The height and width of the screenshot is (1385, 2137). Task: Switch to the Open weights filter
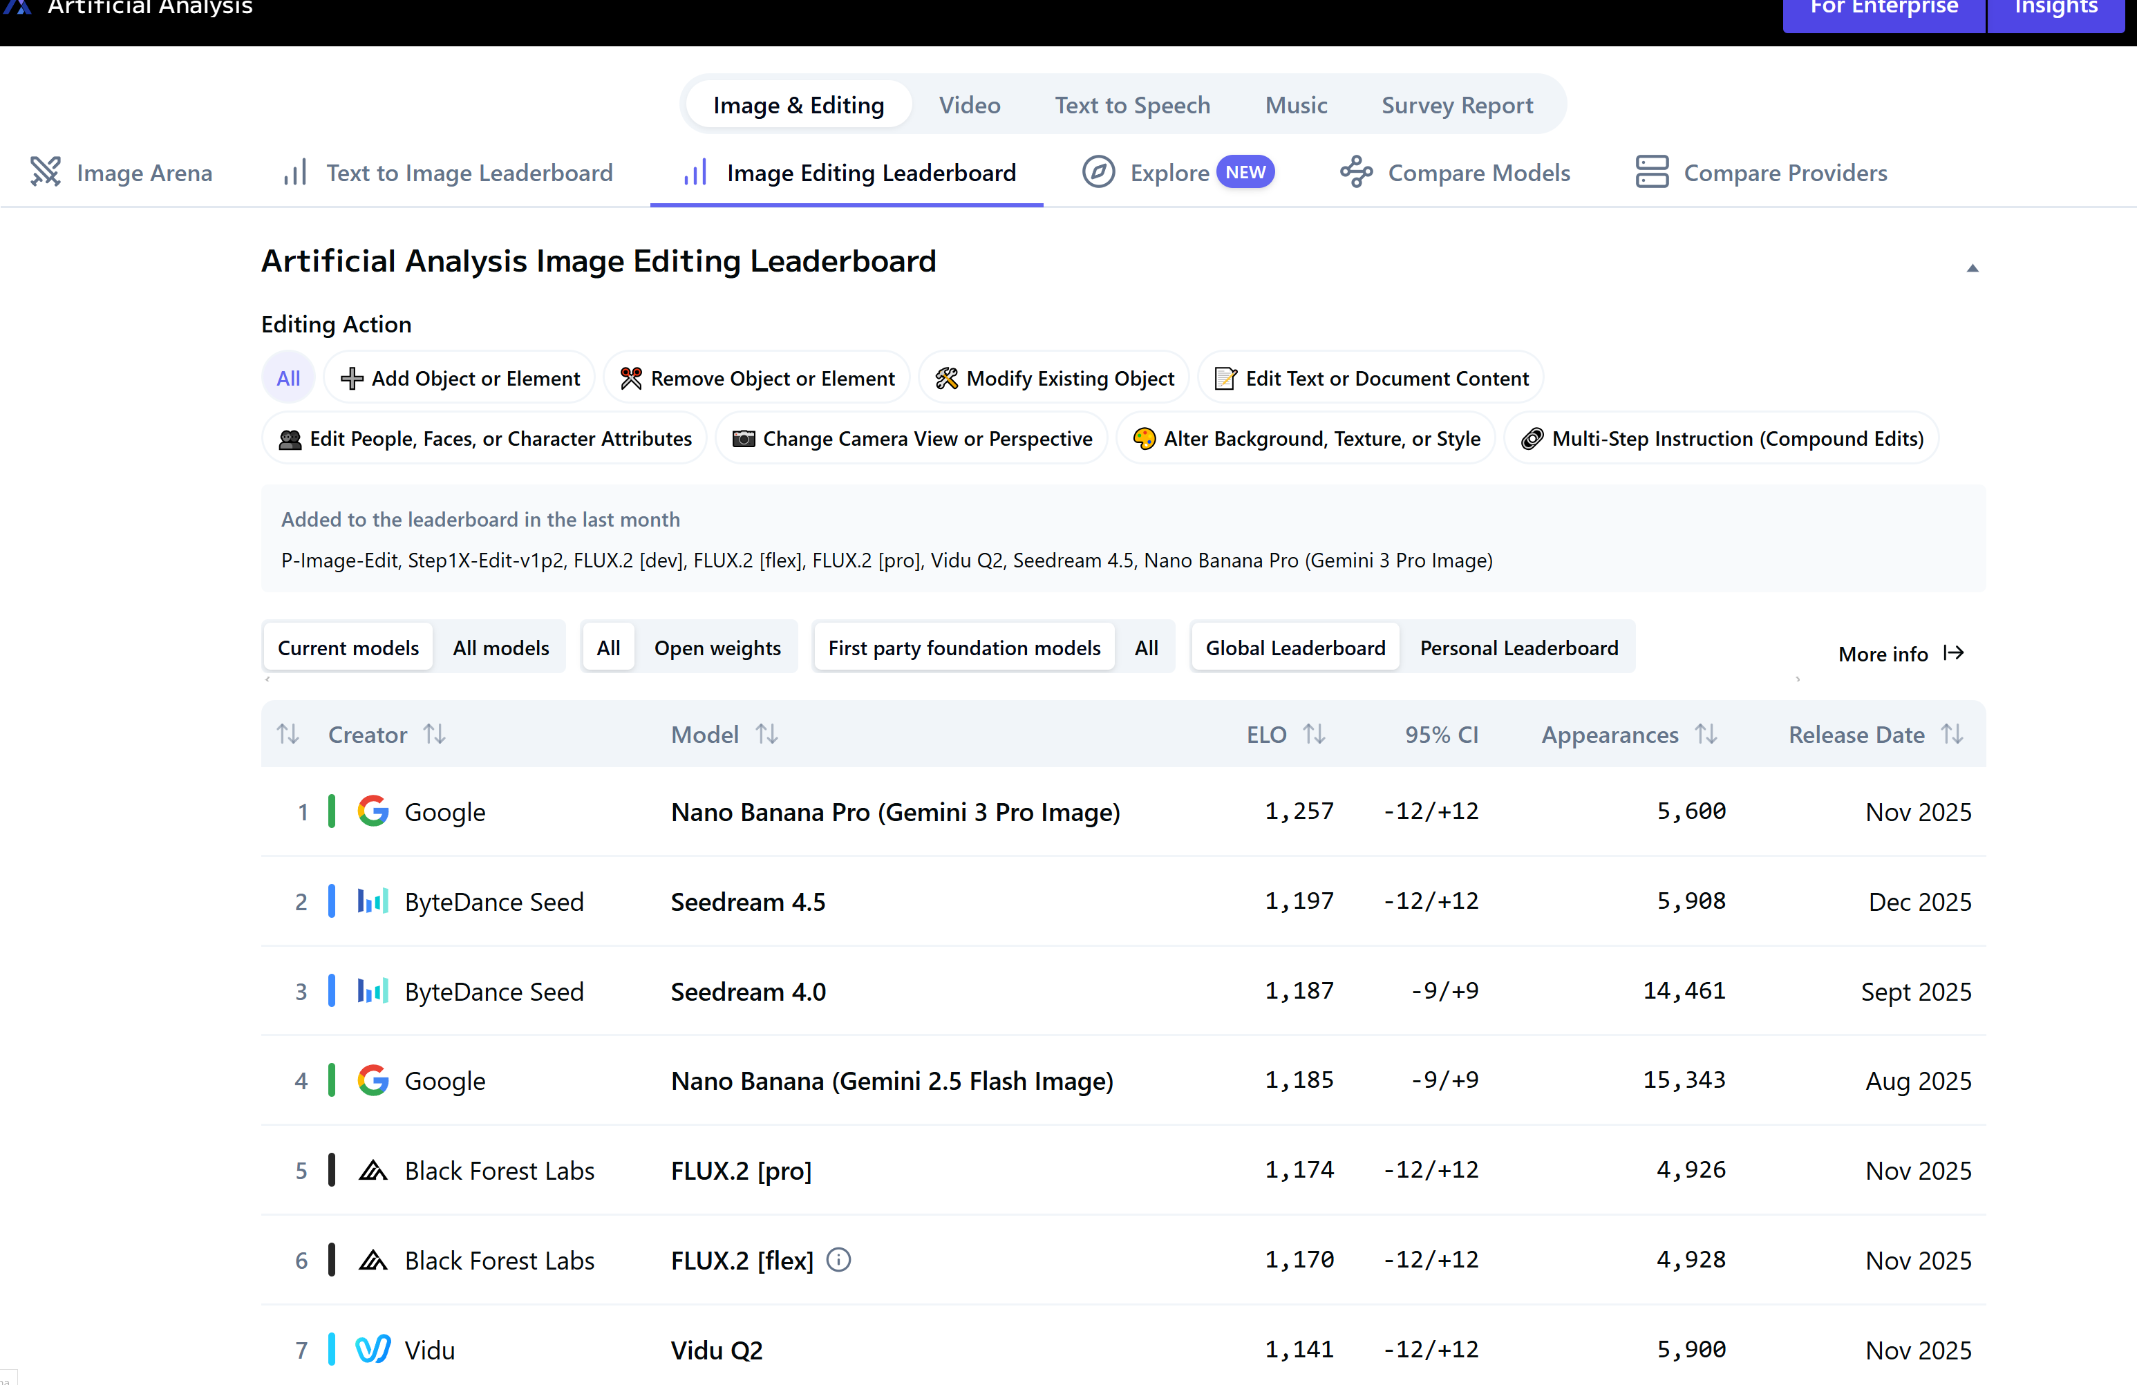pos(717,648)
